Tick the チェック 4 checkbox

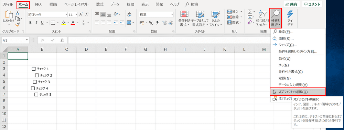tap(33, 88)
